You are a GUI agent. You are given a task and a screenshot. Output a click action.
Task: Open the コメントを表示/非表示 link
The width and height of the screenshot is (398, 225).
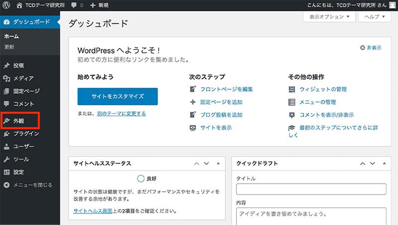326,115
